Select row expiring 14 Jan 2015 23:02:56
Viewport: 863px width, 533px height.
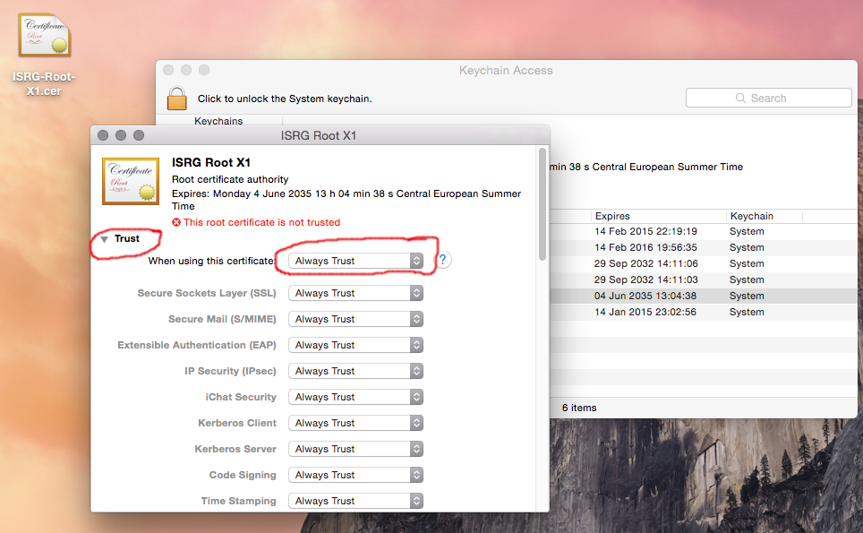point(704,312)
